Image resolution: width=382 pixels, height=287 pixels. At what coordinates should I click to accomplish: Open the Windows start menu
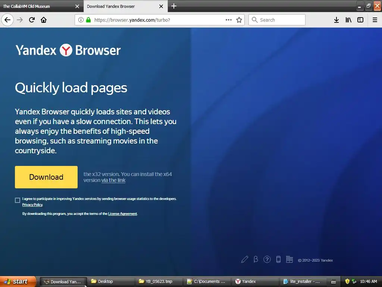18,281
